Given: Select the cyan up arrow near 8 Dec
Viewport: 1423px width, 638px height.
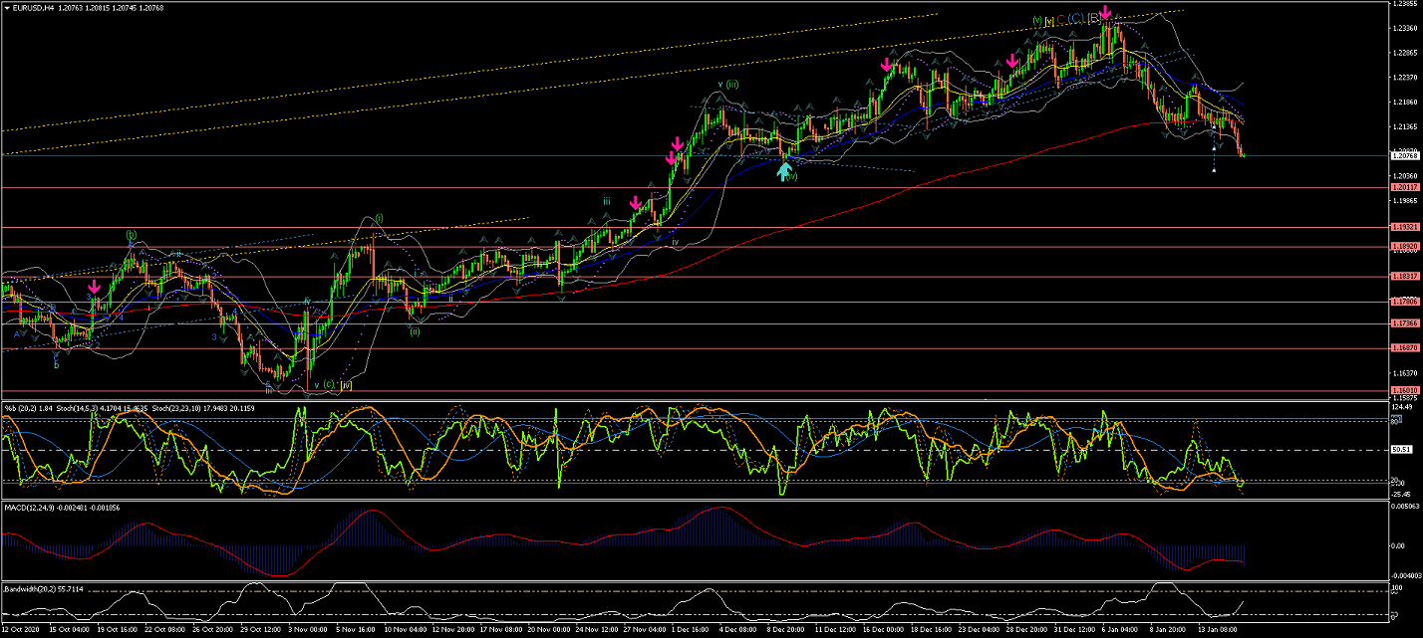Looking at the screenshot, I should click(x=785, y=171).
